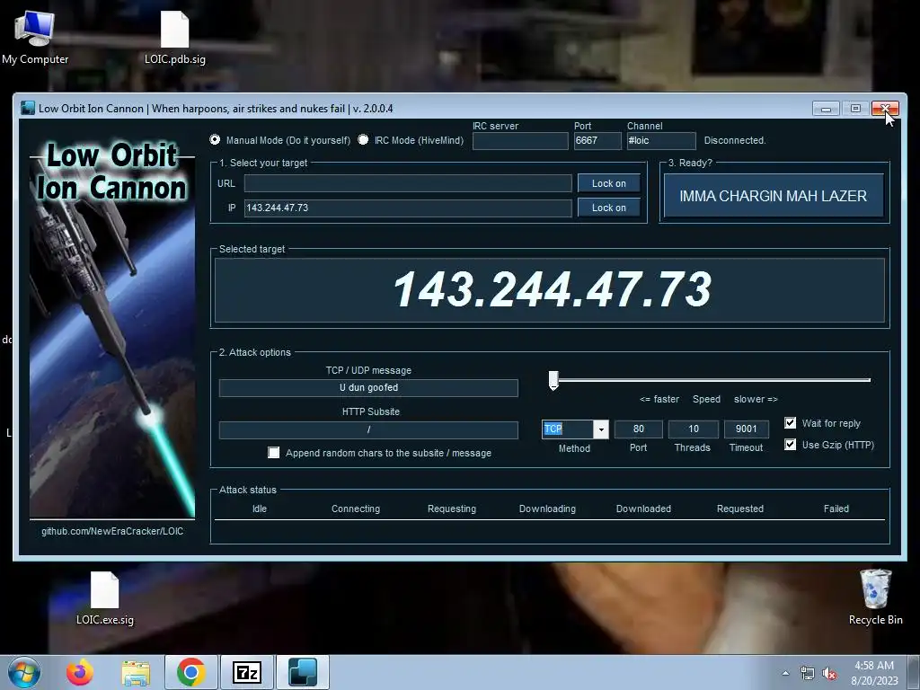Click the Connecting status column header
This screenshot has width=920, height=690.
[356, 509]
